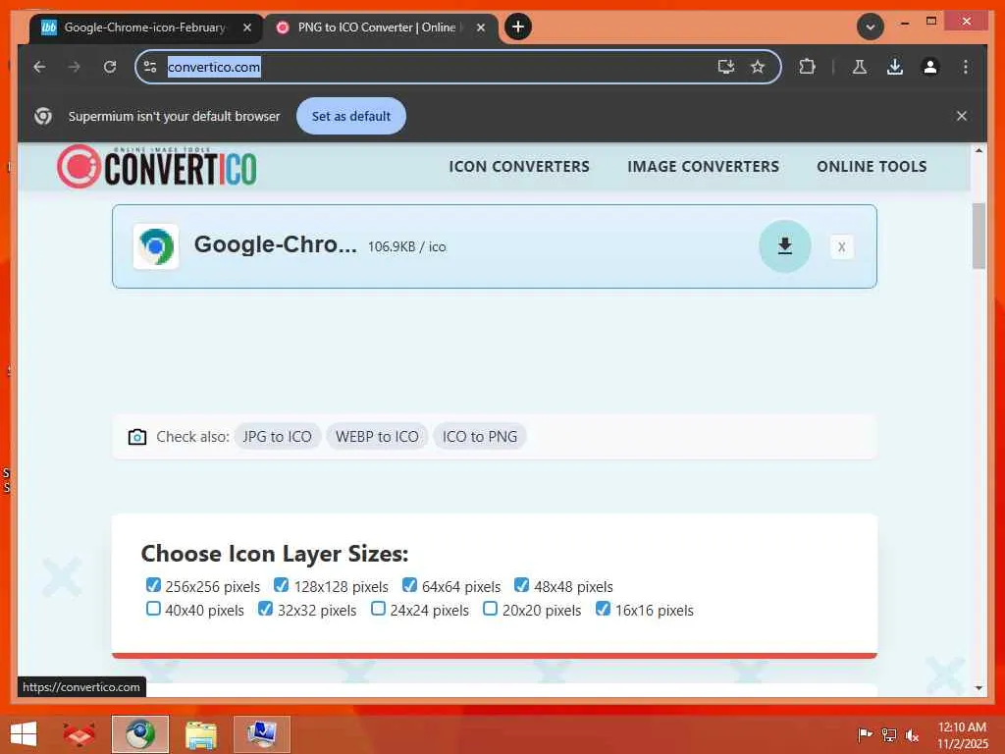Open site information icon in address bar
1005x754 pixels.
[x=150, y=67]
